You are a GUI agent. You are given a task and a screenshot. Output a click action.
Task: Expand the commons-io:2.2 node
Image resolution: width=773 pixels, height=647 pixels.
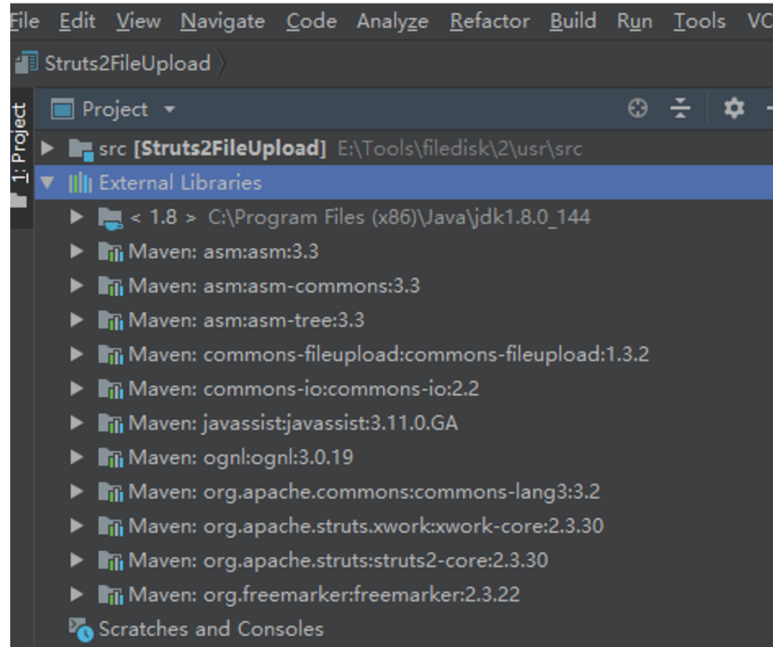click(77, 388)
